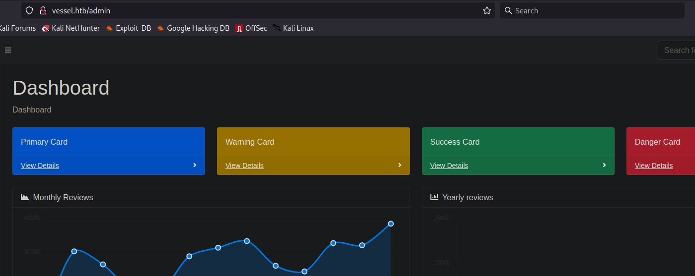This screenshot has width=695, height=276.
Task: Toggle the hamburger sidebar menu icon
Action: pyautogui.click(x=8, y=50)
